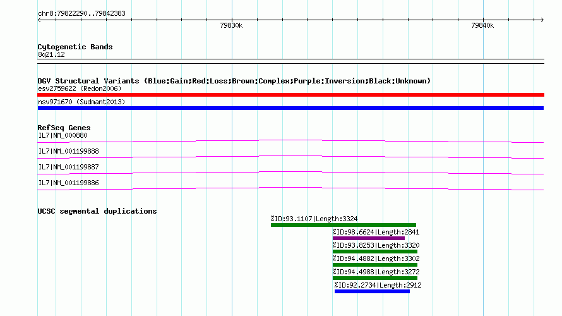Click purple bar under %ID:98.6624 duplication
Screen dimensions: 562x316
pos(369,238)
